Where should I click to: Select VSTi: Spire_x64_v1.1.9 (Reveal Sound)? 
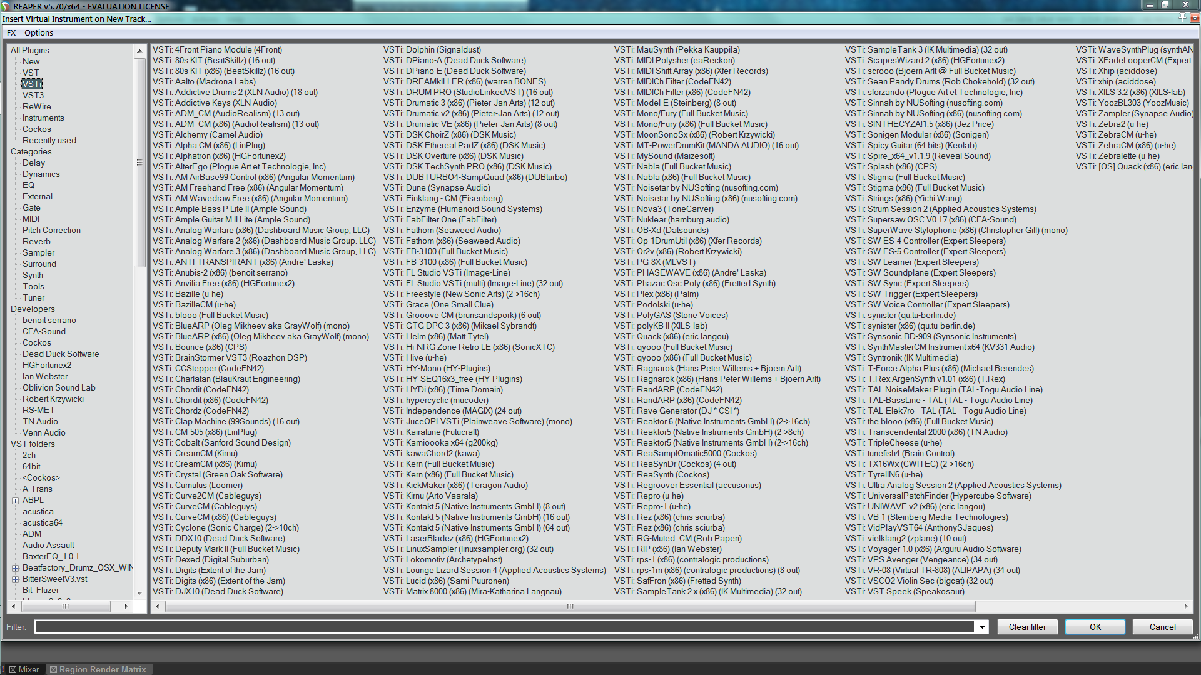(918, 156)
